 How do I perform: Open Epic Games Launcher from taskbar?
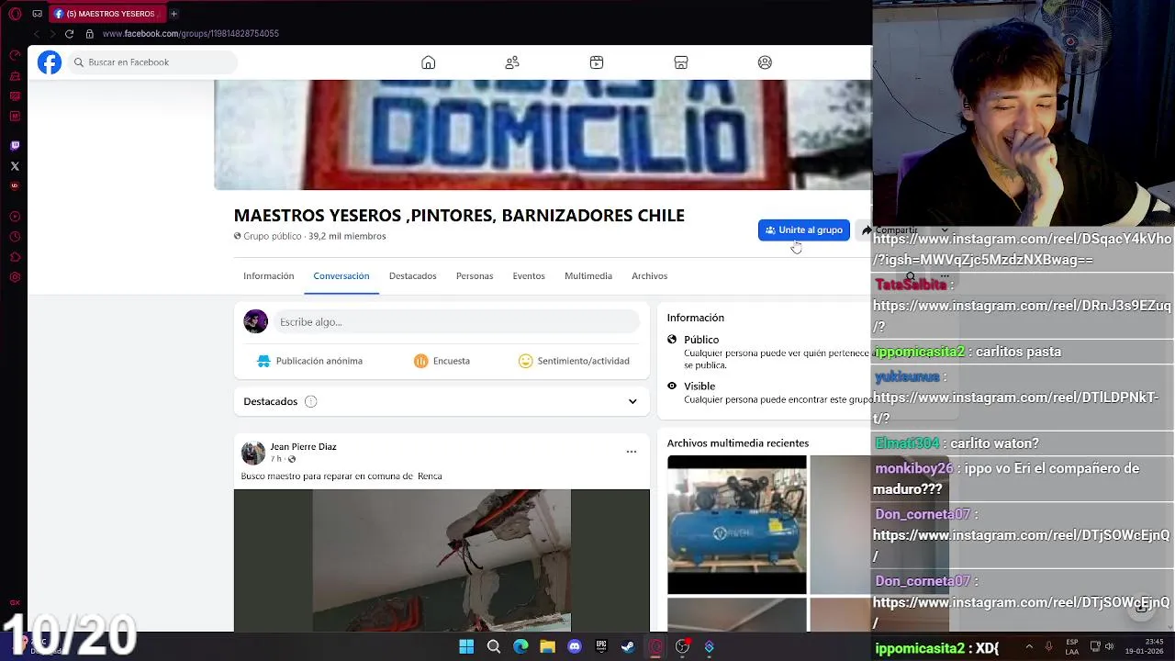pyautogui.click(x=601, y=646)
